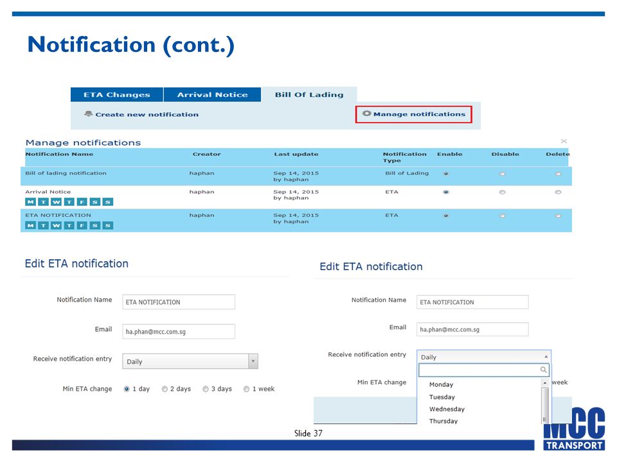The width and height of the screenshot is (617, 462).
Task: Delete the ETA NOTIFICATION row
Action: click(558, 216)
